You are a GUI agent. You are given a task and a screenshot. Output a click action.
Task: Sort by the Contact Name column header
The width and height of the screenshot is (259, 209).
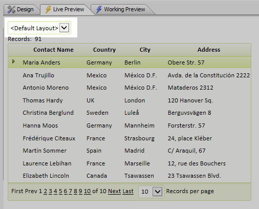click(53, 50)
